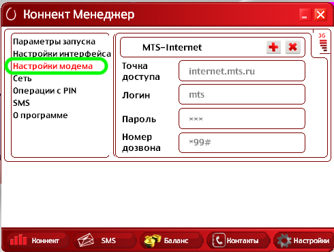Click the Пароль label
334x252 pixels.
pyautogui.click(x=139, y=119)
